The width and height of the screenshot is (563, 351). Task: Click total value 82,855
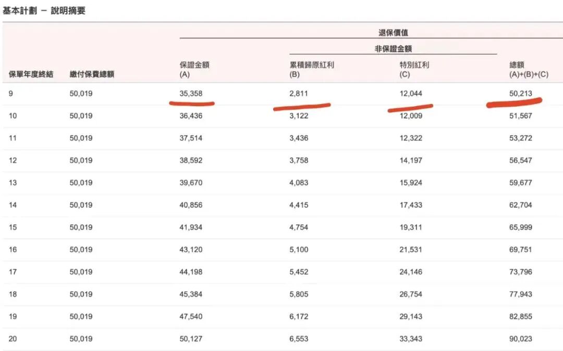pyautogui.click(x=521, y=316)
